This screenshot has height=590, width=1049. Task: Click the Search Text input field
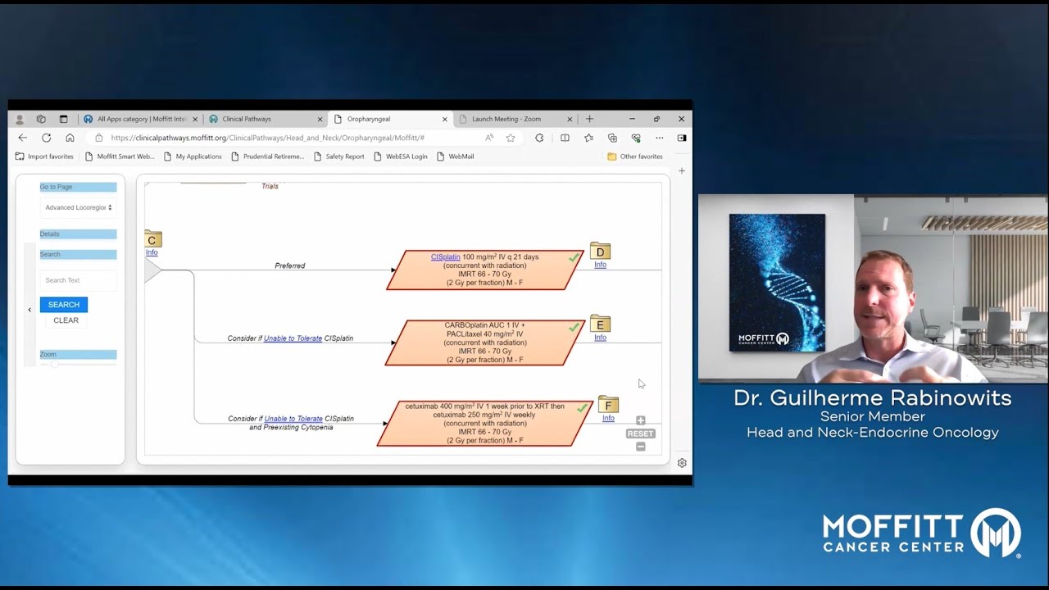click(x=79, y=280)
